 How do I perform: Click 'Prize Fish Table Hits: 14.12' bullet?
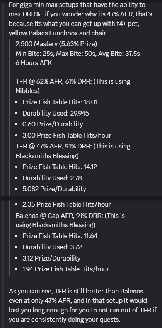click(x=60, y=167)
